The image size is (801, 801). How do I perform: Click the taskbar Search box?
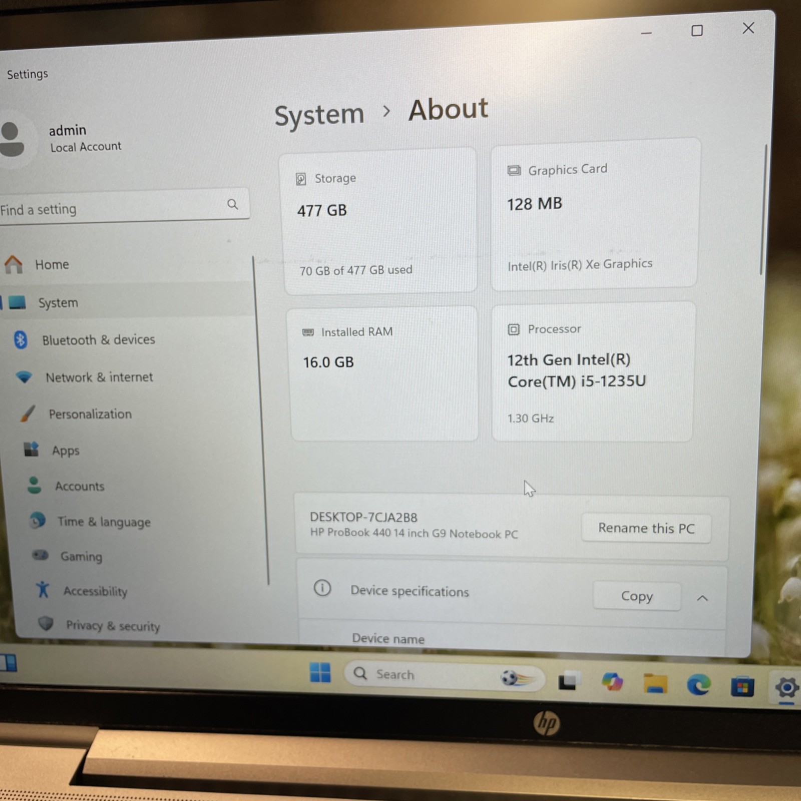pyautogui.click(x=444, y=676)
